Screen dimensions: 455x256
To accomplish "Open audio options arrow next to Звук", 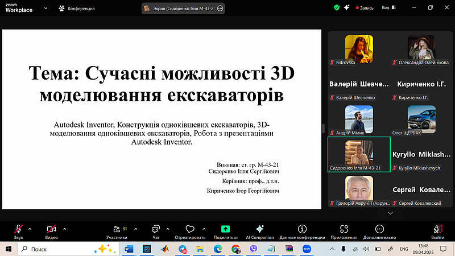I will pyautogui.click(x=30, y=229).
